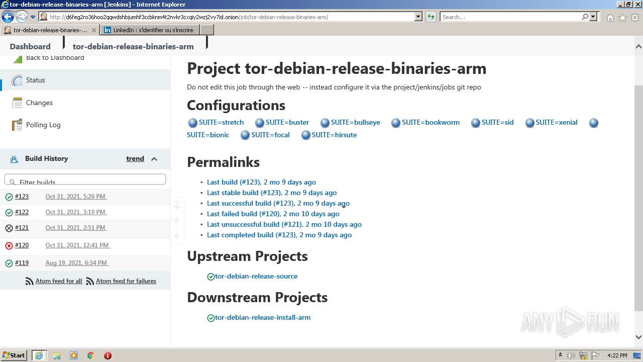Viewport: 643px width, 362px height.
Task: Click status icon next to tor-debian-release-source
Action: click(x=211, y=277)
